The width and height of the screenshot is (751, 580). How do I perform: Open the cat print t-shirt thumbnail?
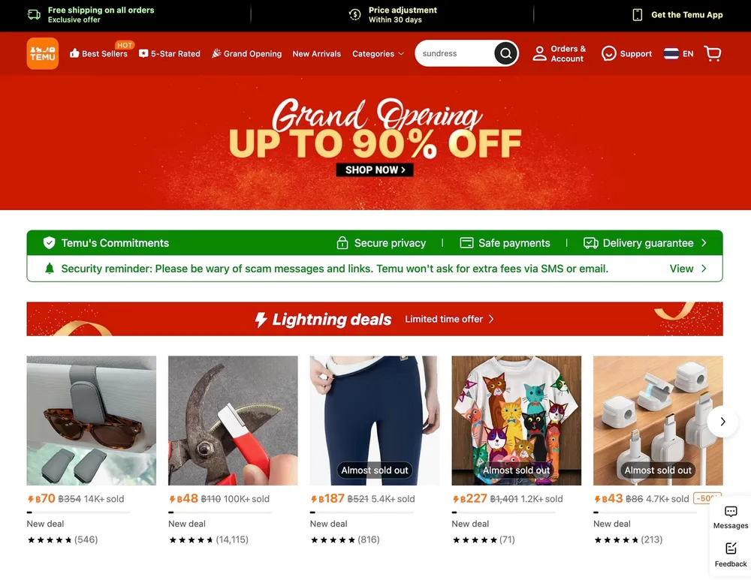point(517,420)
